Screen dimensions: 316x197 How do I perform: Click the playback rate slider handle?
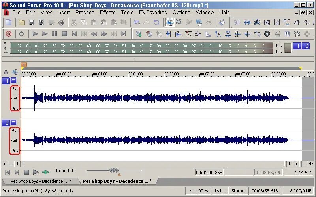114,171
